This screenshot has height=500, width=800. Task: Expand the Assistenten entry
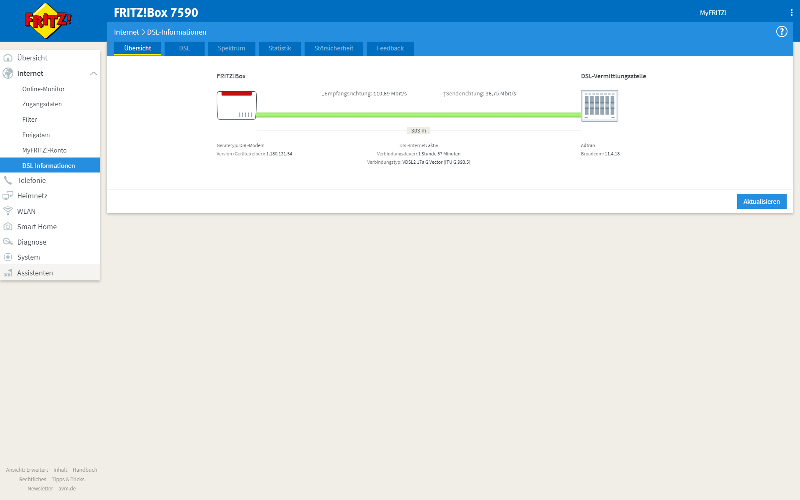point(35,273)
